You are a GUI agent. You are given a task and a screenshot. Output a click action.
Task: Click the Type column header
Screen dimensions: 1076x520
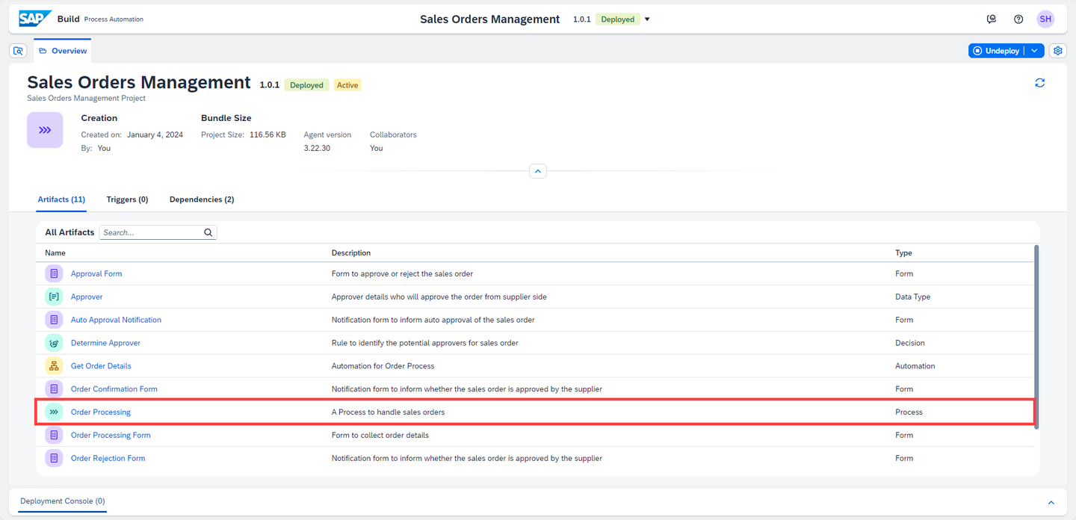pyautogui.click(x=903, y=253)
